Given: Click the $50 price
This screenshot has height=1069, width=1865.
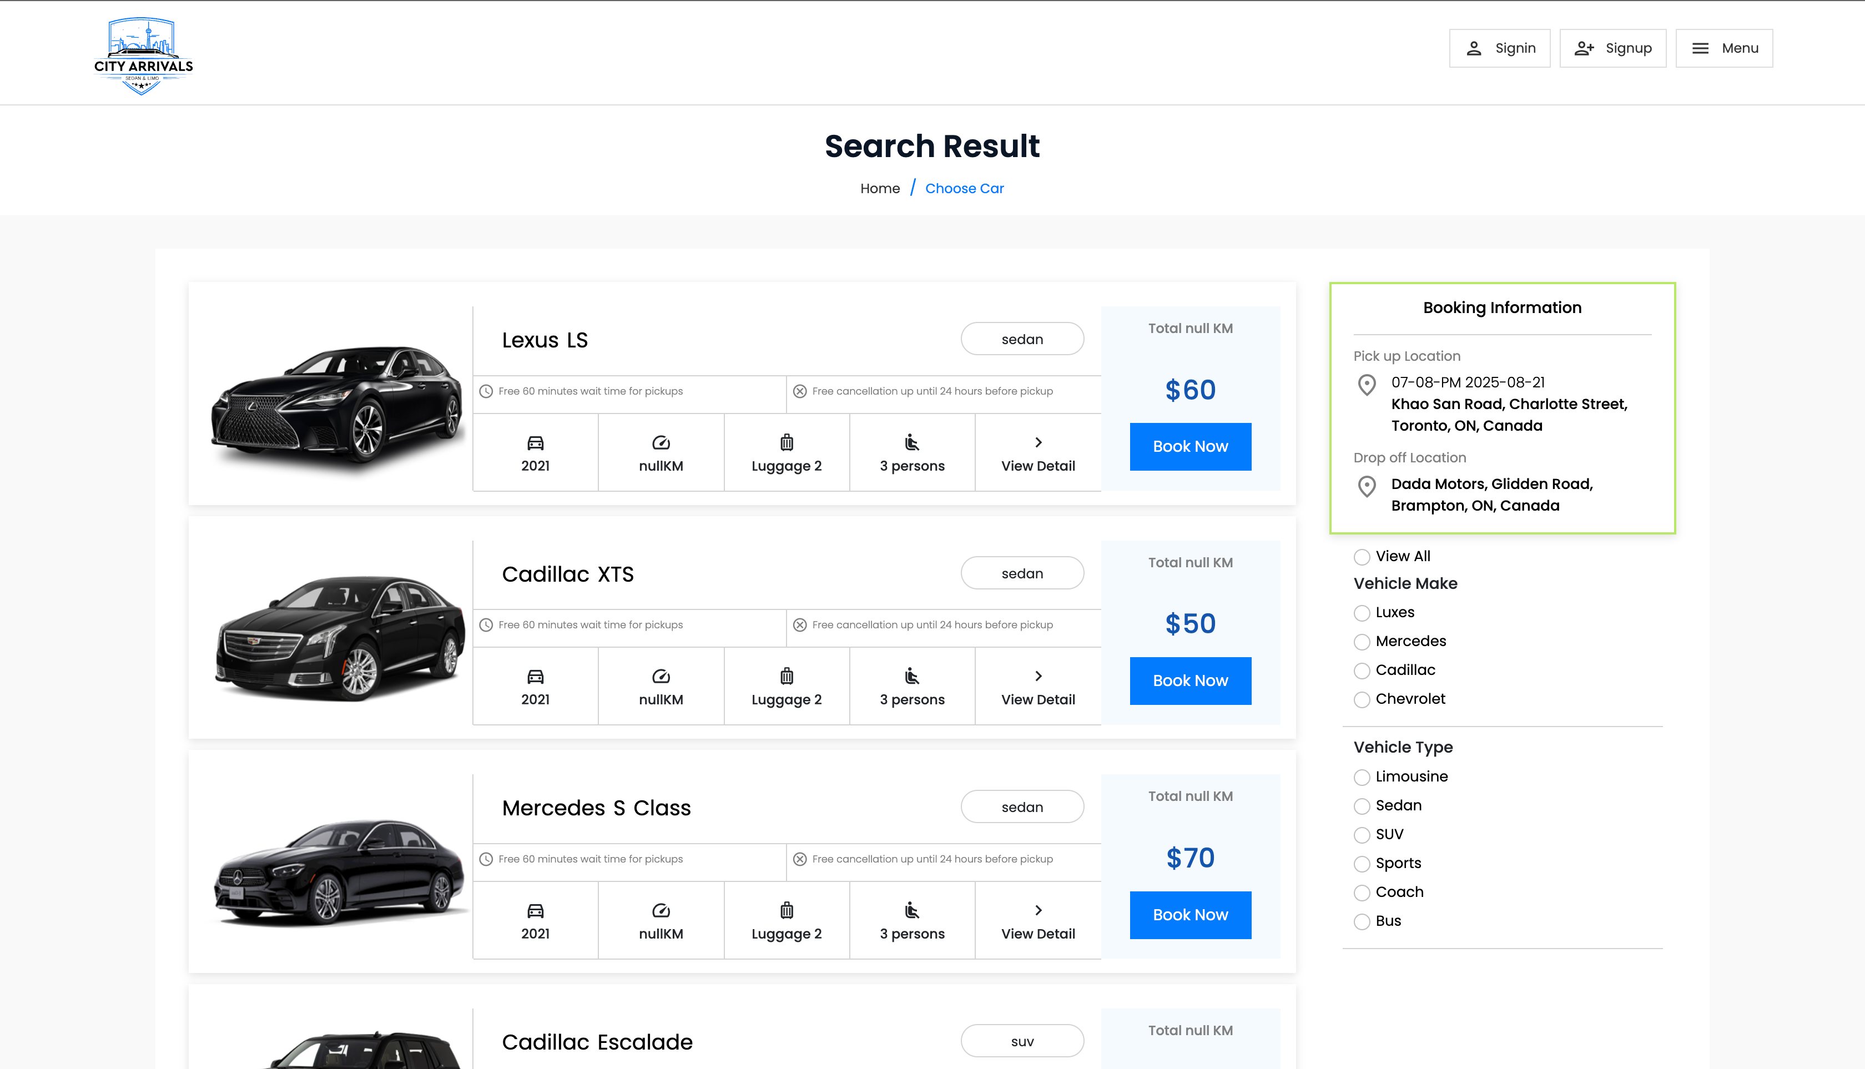Looking at the screenshot, I should click(x=1190, y=624).
